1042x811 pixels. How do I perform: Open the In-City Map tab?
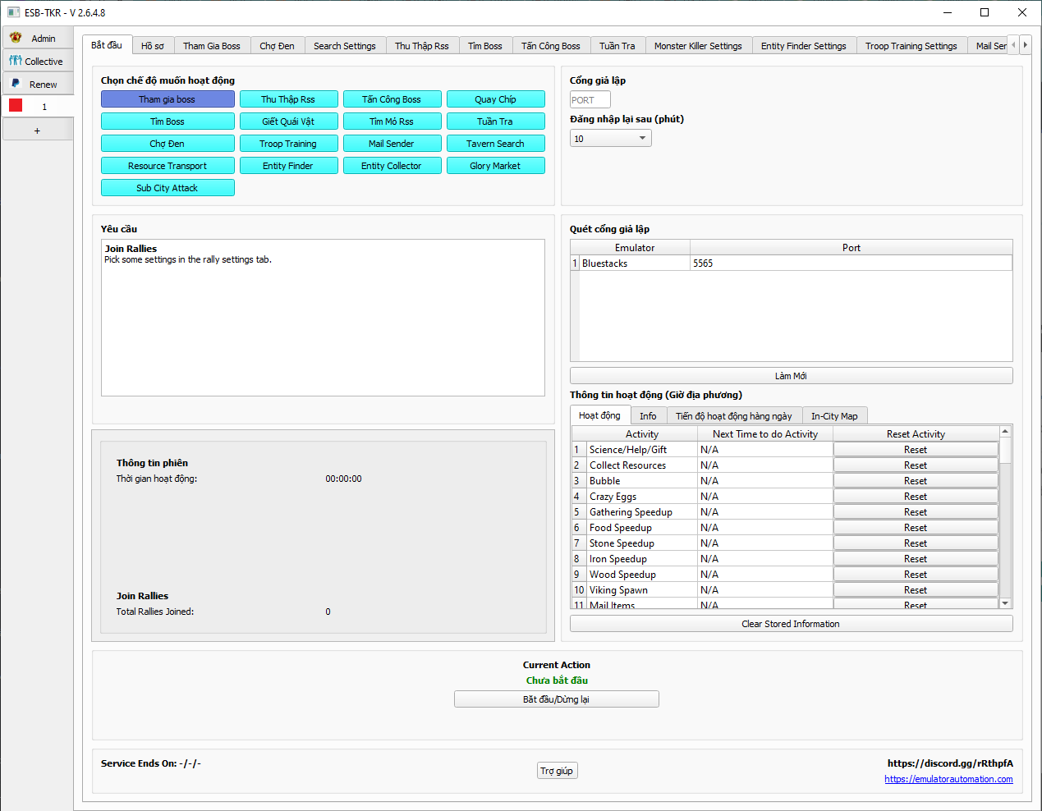(x=834, y=416)
